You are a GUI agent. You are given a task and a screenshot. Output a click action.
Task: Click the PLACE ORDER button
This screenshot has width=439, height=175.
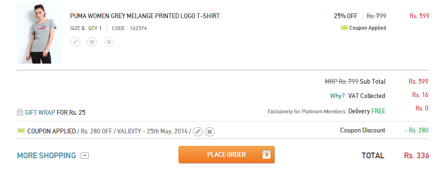point(226,154)
